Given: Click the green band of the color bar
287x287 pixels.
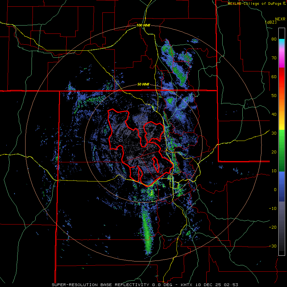Looking at the screenshot, I should click(282, 151).
